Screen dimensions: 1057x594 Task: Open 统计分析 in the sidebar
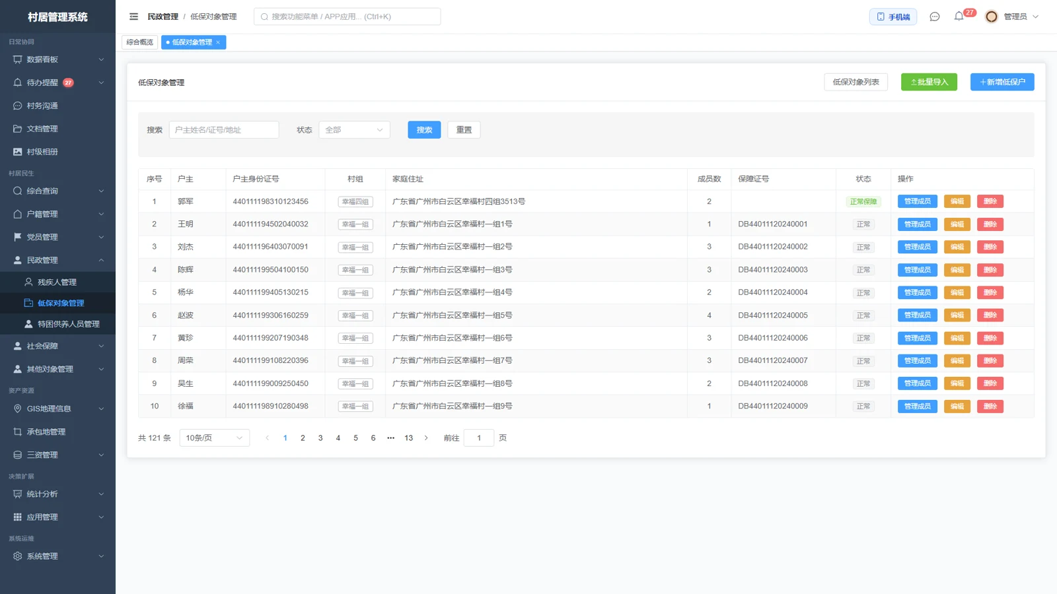[x=57, y=494]
